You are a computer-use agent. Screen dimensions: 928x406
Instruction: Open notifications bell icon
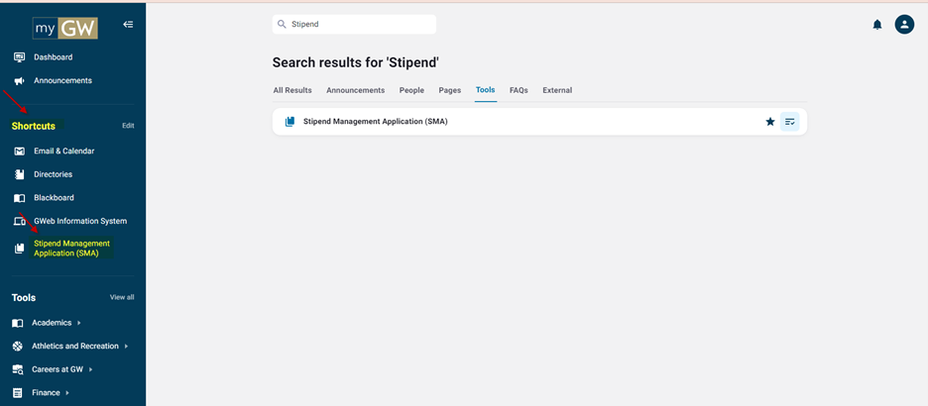click(877, 24)
